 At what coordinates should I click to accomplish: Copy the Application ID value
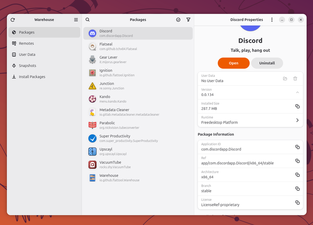(x=297, y=147)
